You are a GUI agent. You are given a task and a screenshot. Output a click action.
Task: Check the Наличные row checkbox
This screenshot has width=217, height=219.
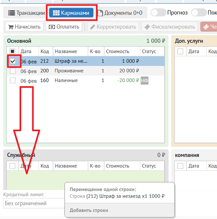click(x=13, y=80)
